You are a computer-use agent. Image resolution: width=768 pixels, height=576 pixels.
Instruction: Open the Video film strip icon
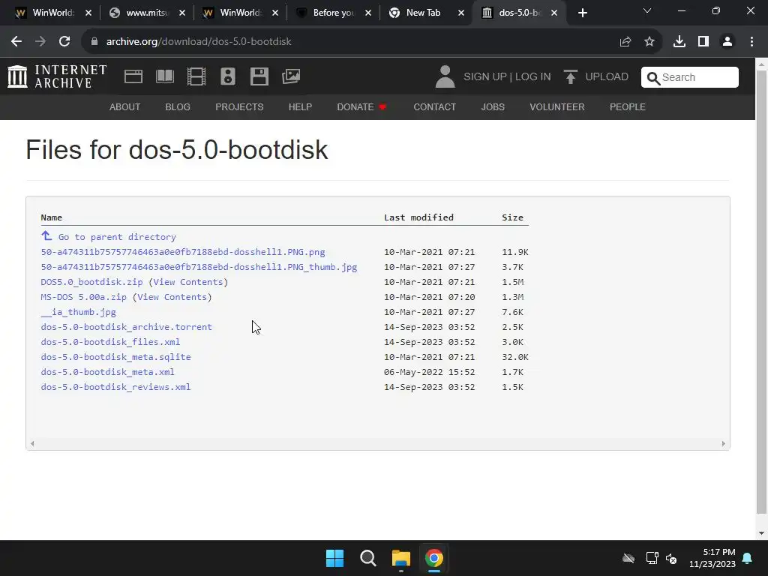pos(196,76)
